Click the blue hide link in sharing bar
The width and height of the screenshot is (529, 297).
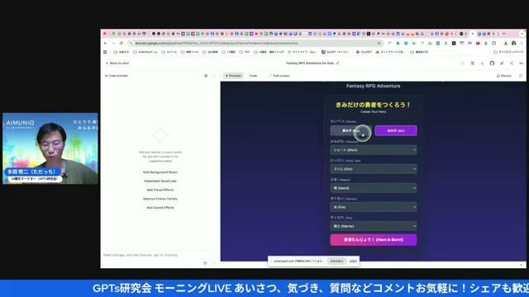[x=353, y=261]
